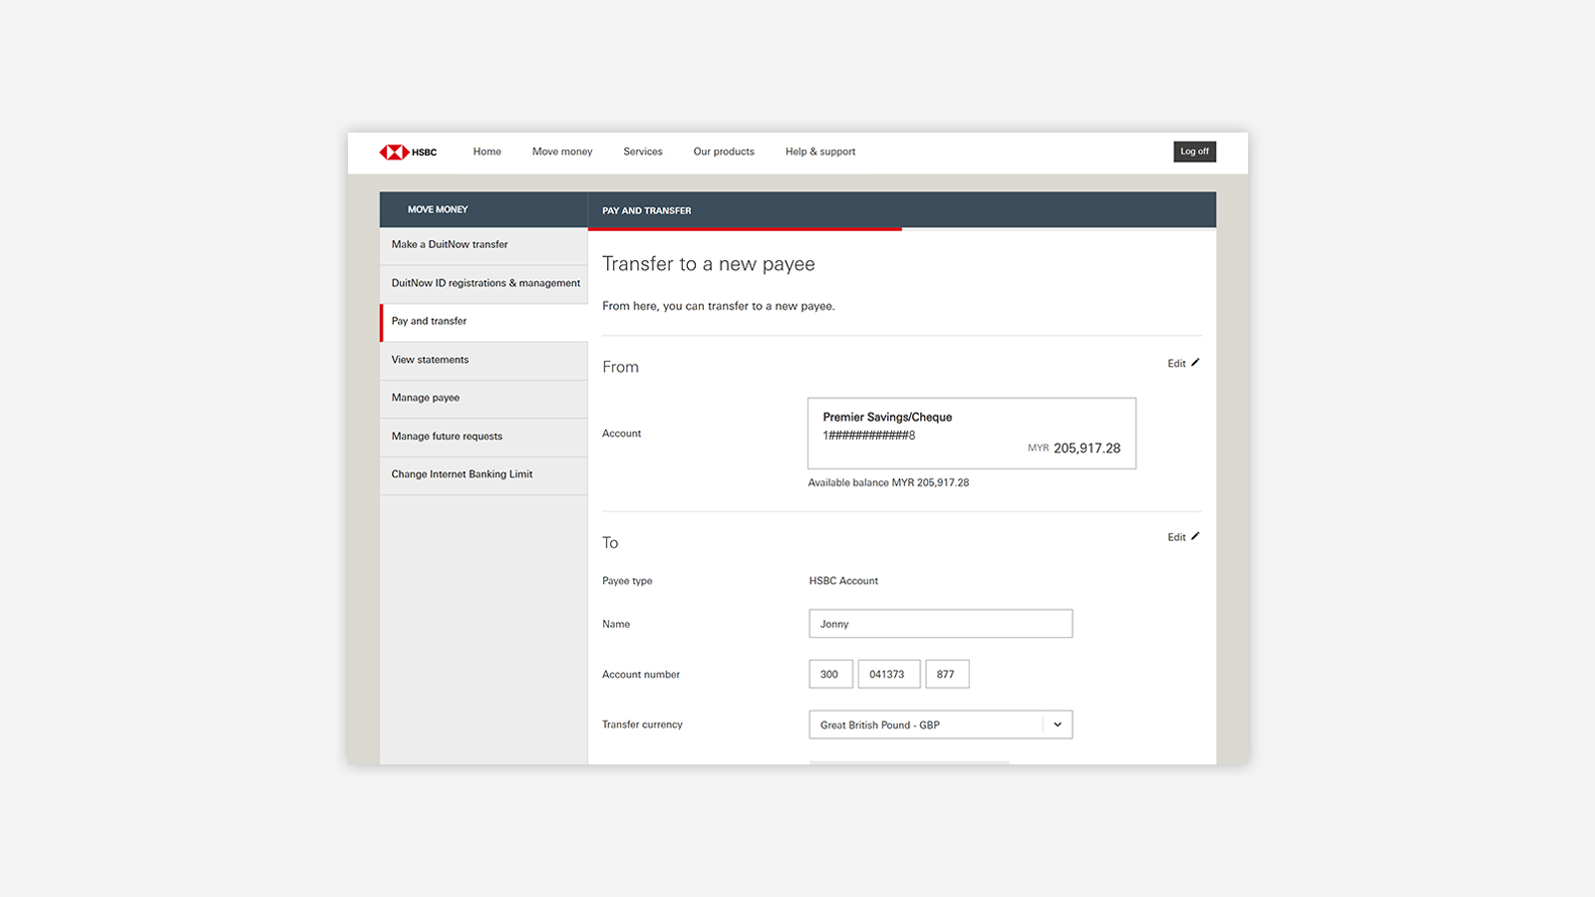
Task: Click the Payee type label
Action: [627, 581]
